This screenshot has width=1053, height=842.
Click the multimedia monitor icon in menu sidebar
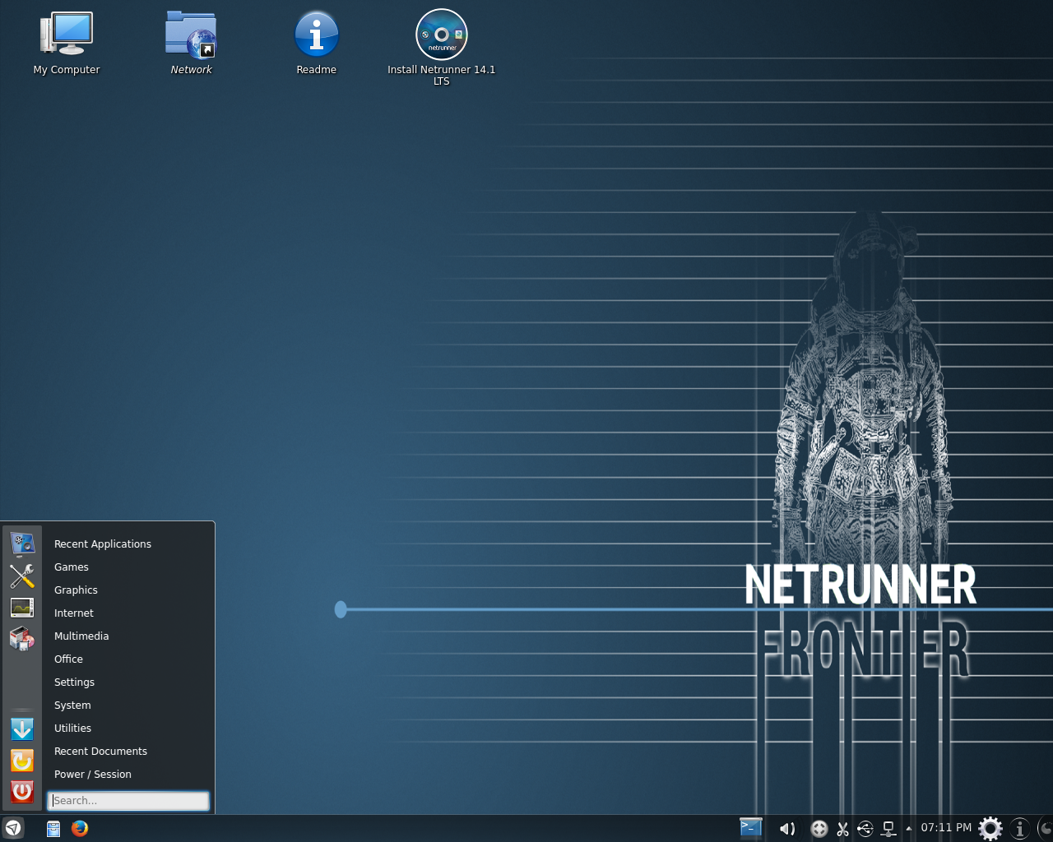22,544
